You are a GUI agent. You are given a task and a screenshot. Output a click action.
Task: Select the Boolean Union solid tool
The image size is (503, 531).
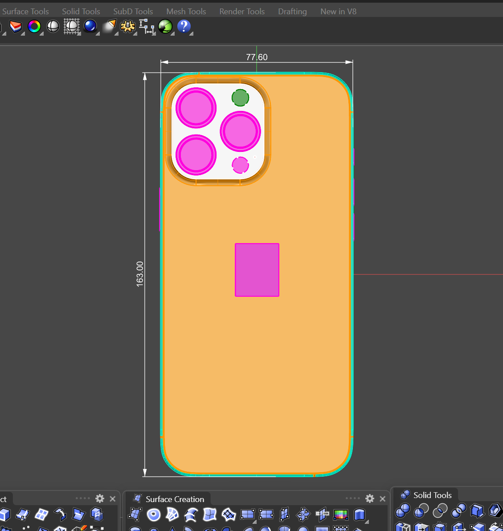[x=403, y=511]
